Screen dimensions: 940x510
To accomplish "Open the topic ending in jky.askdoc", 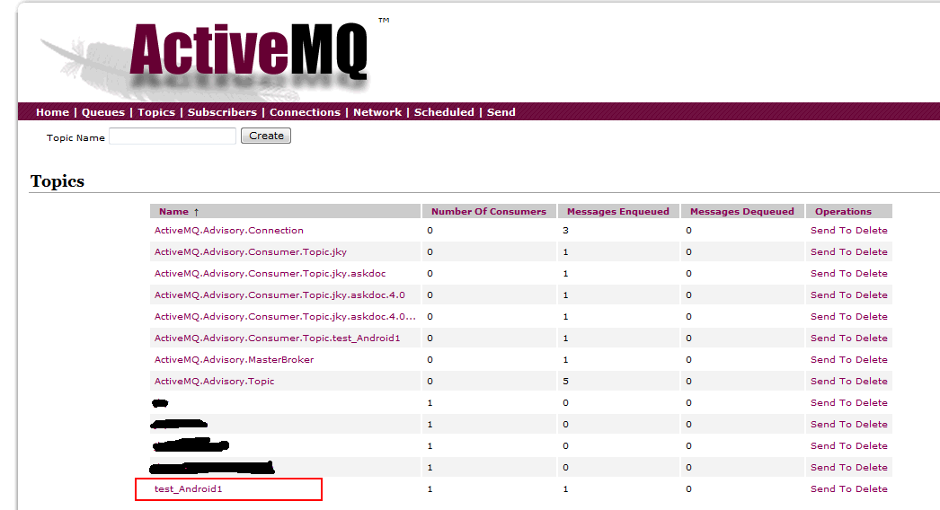I will click(270, 273).
